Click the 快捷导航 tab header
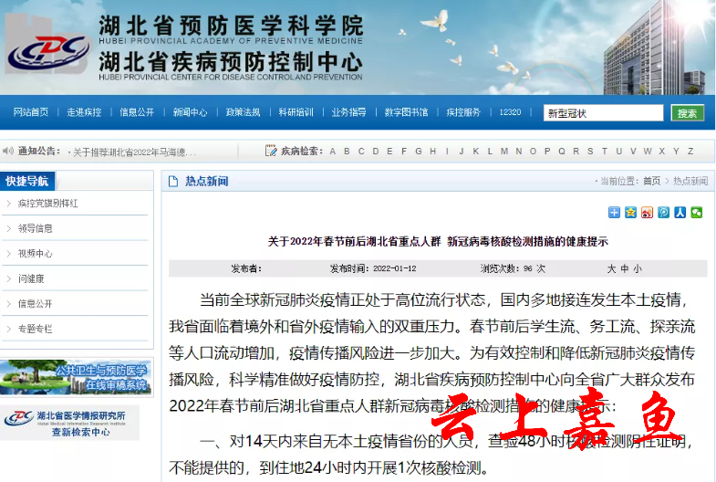This screenshot has width=716, height=482. [27, 182]
